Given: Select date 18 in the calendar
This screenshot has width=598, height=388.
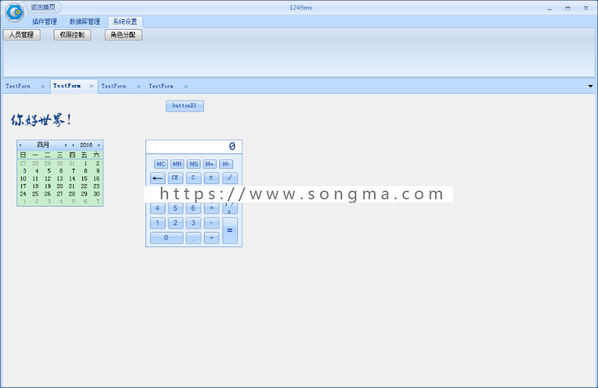Looking at the screenshot, I should click(x=35, y=186).
